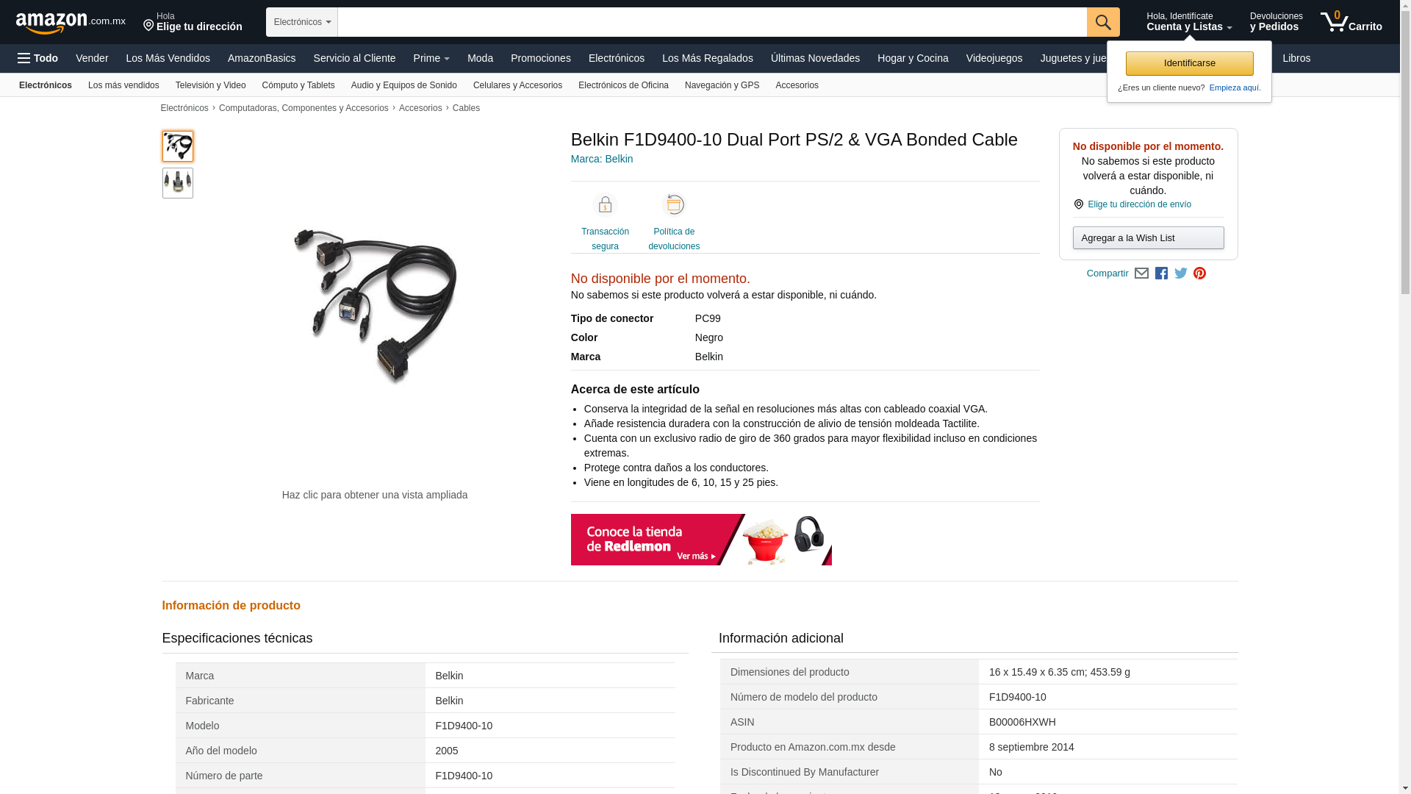Expand the Prime dropdown menu

[x=431, y=58]
